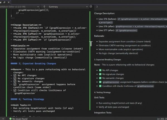The height and width of the screenshot is (120, 167).
Task: Click the preview vertical scrollbar thumb
Action: (x=91, y=44)
